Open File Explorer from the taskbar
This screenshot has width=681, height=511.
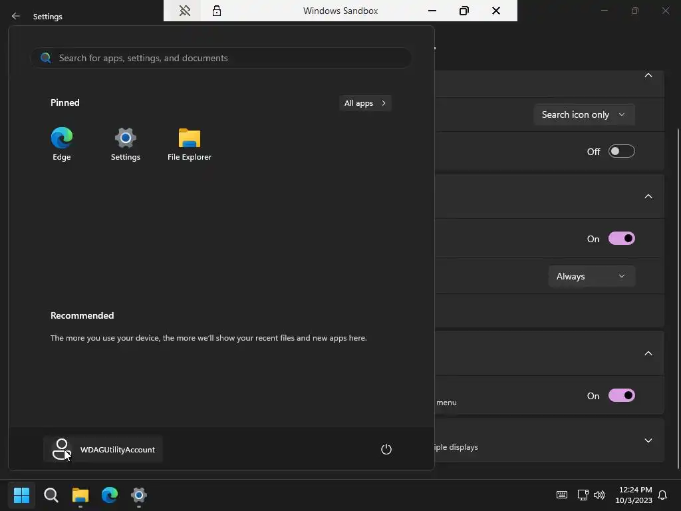[x=80, y=494]
